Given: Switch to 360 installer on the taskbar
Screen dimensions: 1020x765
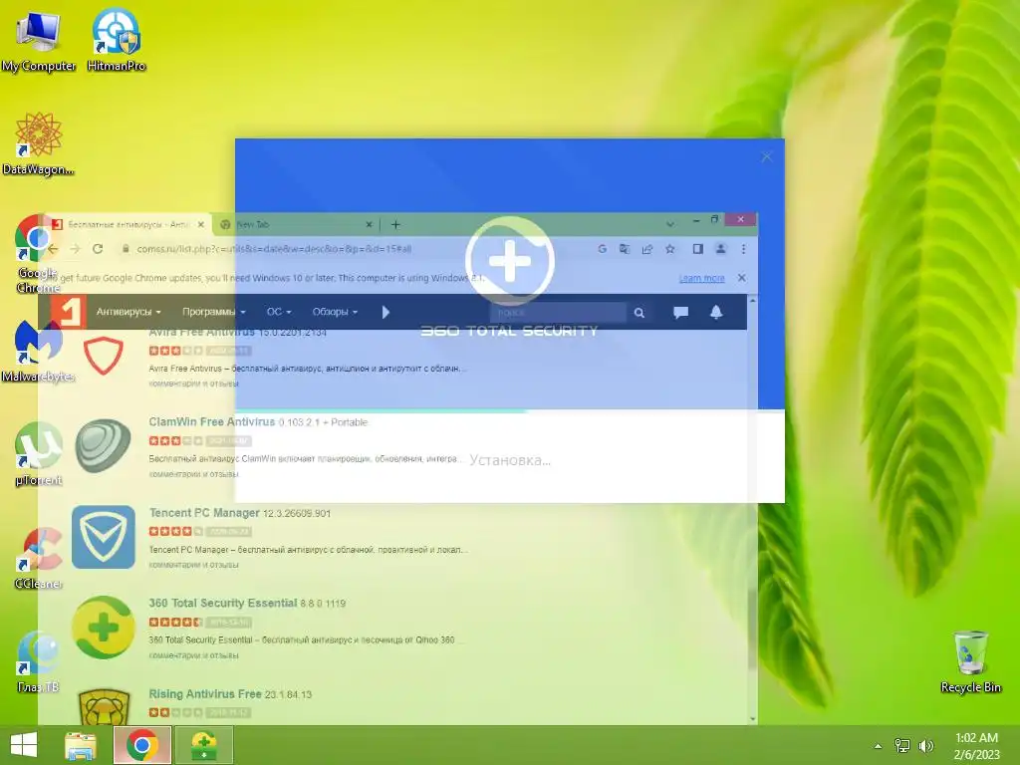Looking at the screenshot, I should click(x=203, y=745).
